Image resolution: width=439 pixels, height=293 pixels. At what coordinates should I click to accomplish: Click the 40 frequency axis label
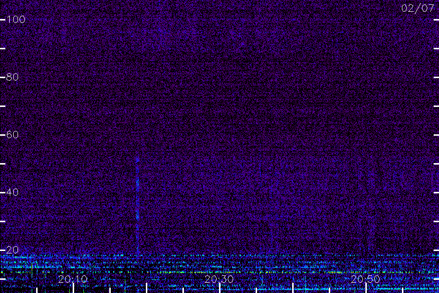click(x=12, y=192)
